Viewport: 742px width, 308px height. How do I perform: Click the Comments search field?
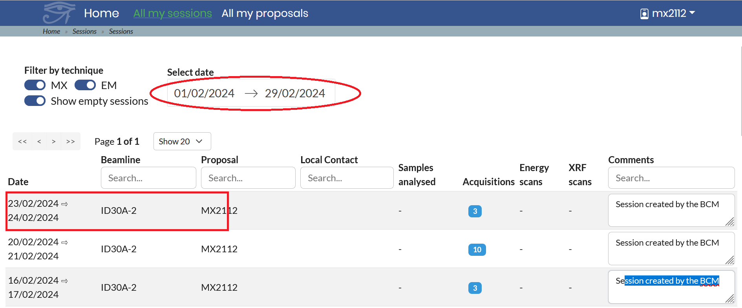pos(671,178)
